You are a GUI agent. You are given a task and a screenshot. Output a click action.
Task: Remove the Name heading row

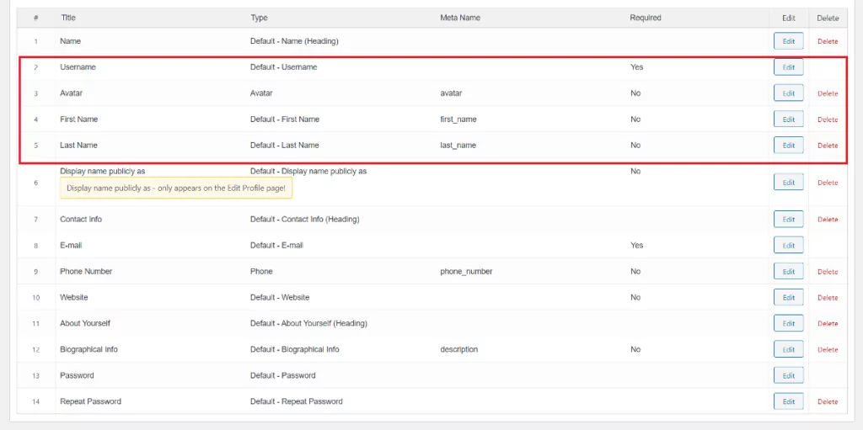click(x=828, y=41)
